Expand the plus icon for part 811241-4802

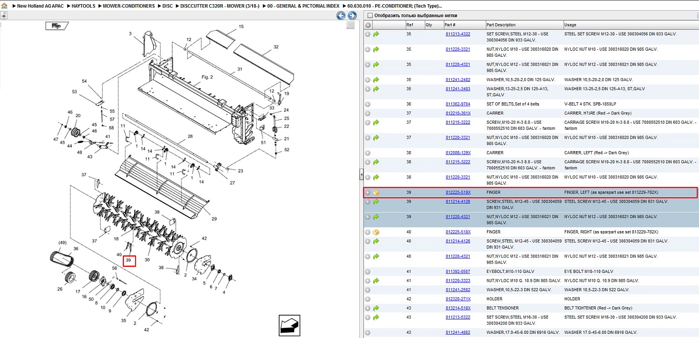coord(368,332)
